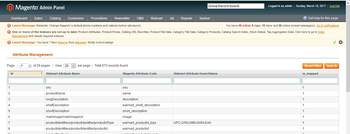Dismiss the Jet.com message with the X icon
Screen dimensions: 350x134
tap(341, 42)
